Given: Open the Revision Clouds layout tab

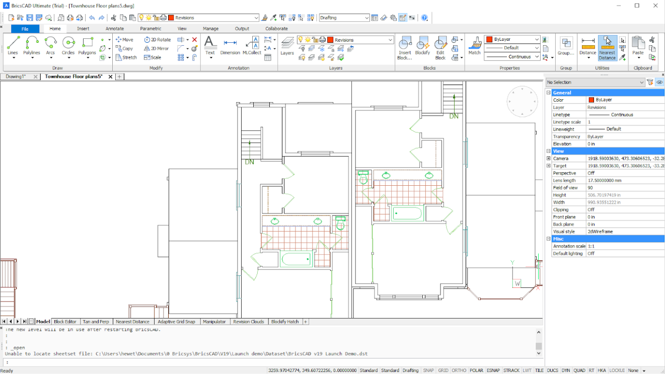Looking at the screenshot, I should coord(248,322).
